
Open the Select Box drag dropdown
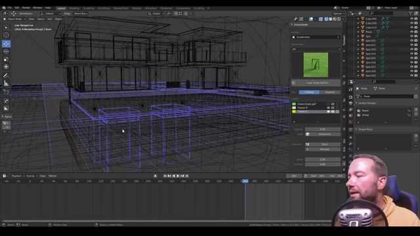click(81, 13)
